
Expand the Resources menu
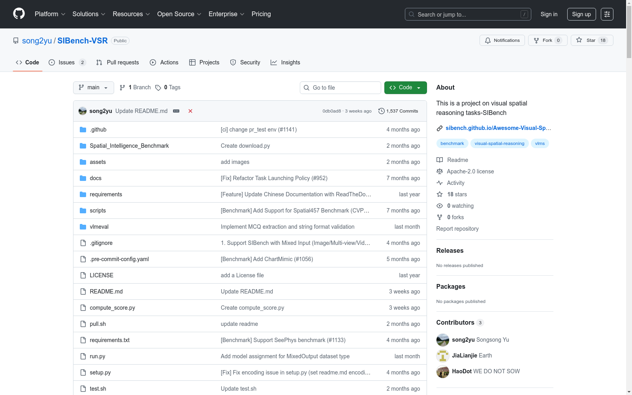131,14
